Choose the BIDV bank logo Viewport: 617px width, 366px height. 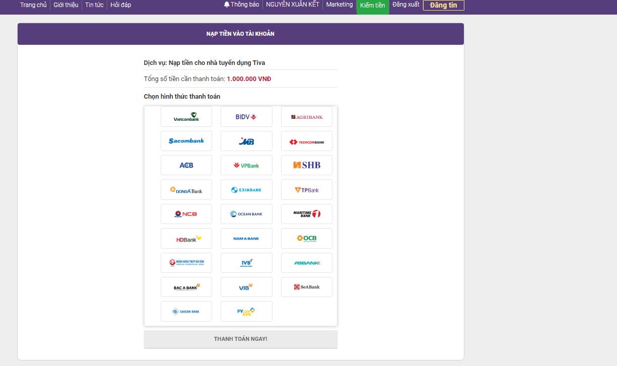coord(246,117)
